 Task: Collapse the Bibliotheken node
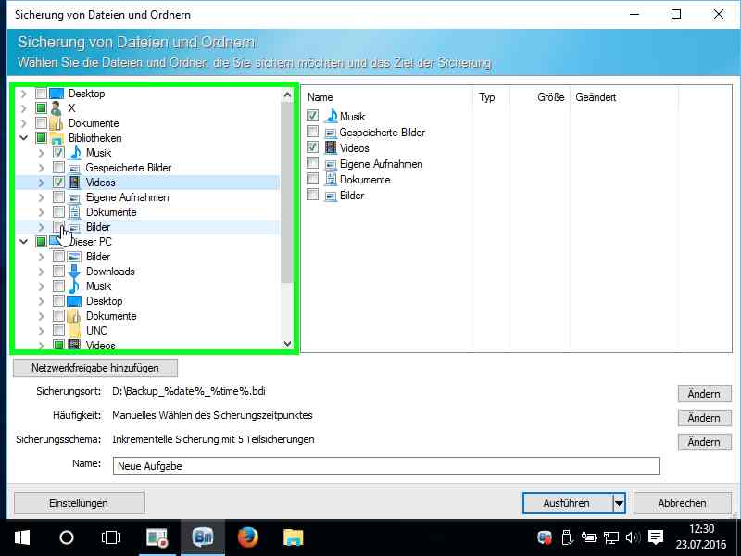[24, 138]
